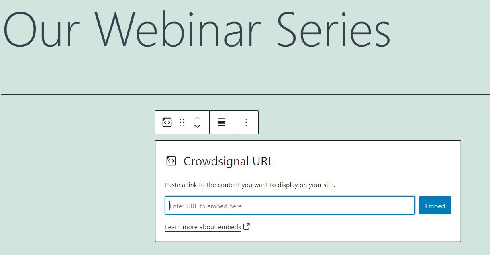
Task: Click the Enter URL to embed field
Action: click(x=289, y=205)
